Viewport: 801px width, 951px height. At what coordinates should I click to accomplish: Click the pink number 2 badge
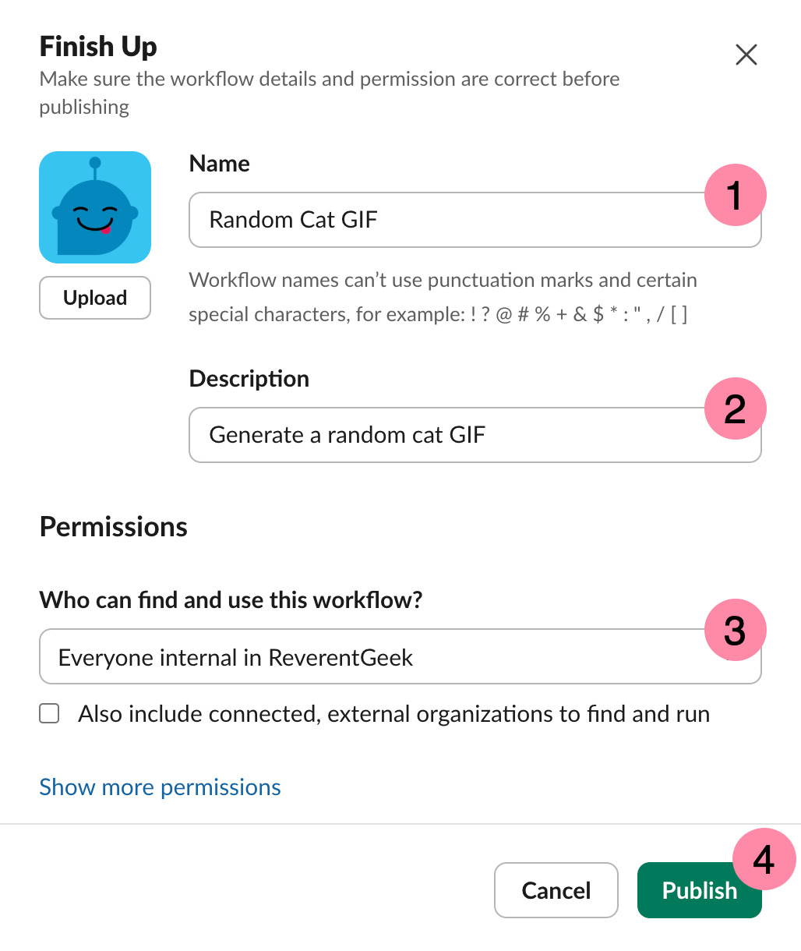click(x=735, y=409)
